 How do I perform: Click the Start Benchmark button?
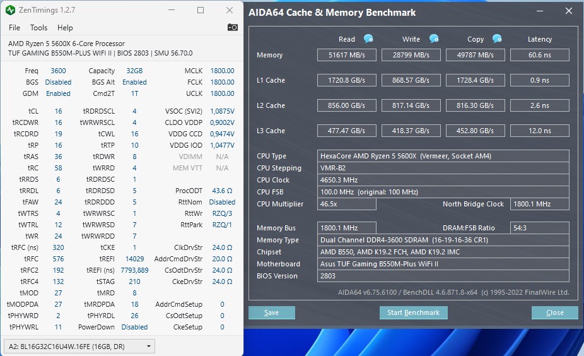pos(414,312)
